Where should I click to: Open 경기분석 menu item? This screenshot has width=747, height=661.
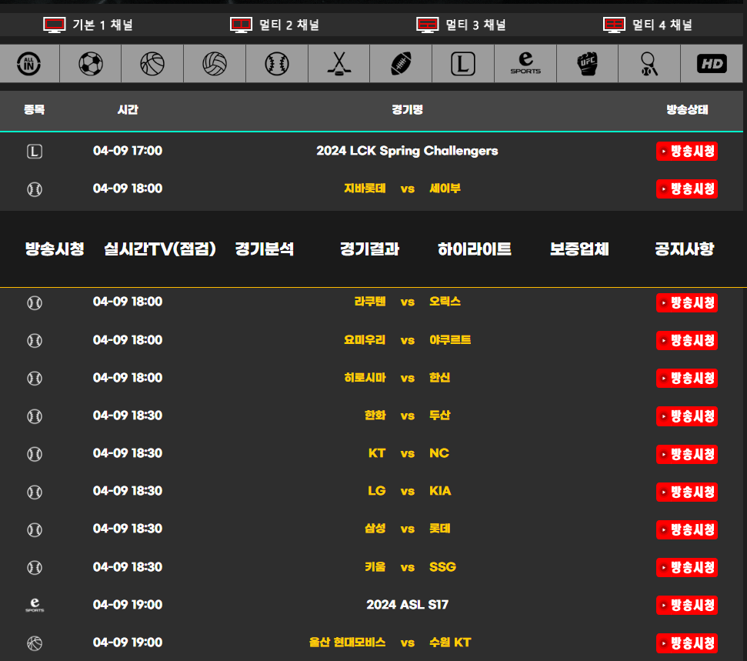click(x=265, y=249)
